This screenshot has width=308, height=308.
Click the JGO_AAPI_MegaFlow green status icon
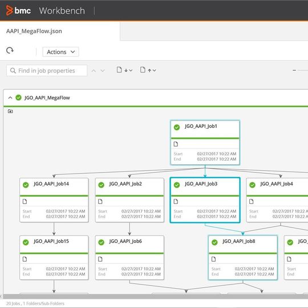coord(18,97)
